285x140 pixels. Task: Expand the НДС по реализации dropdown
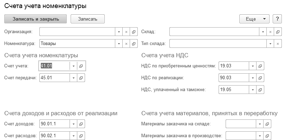click(x=253, y=78)
